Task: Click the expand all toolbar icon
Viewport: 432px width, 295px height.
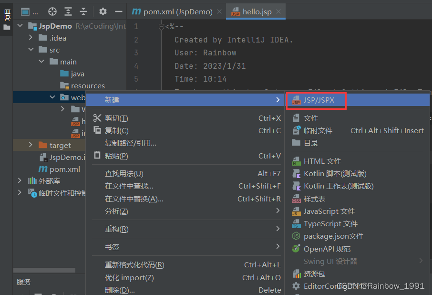Action: point(68,11)
